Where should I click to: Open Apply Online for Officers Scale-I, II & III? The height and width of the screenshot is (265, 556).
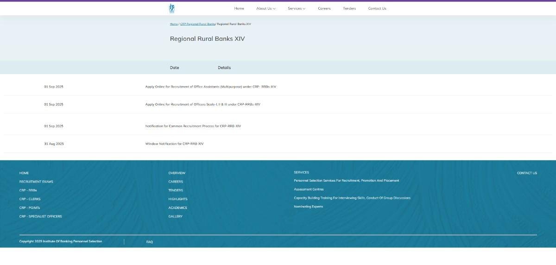point(202,104)
